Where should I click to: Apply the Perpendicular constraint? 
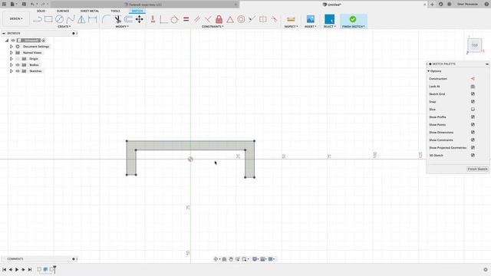(163, 19)
